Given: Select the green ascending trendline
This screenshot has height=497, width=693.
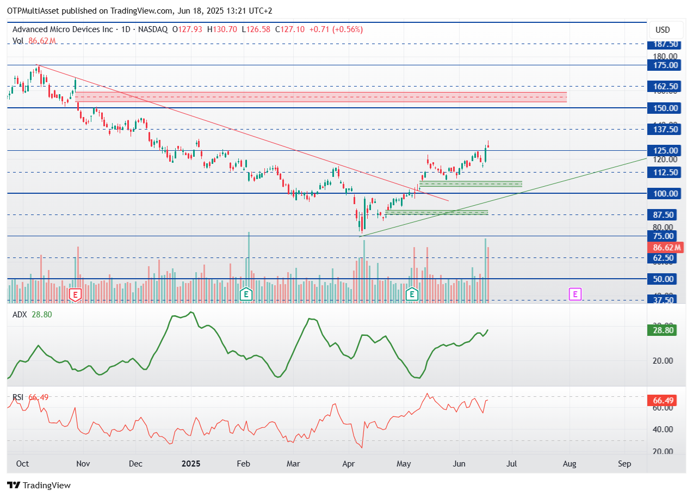Looking at the screenshot, I should [504, 197].
